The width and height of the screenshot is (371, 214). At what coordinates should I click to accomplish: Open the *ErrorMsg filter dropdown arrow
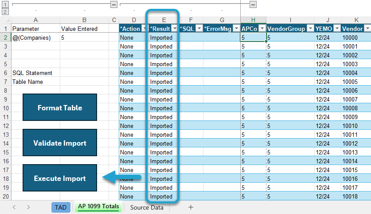pos(236,29)
